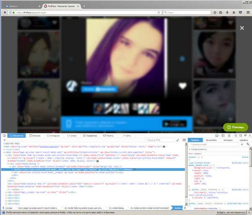252x215 pixels.
Task: Expand the border property in rules
Action: 192,170
